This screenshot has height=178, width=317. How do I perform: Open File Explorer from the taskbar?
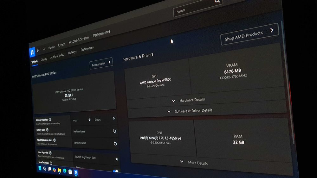pos(60,170)
